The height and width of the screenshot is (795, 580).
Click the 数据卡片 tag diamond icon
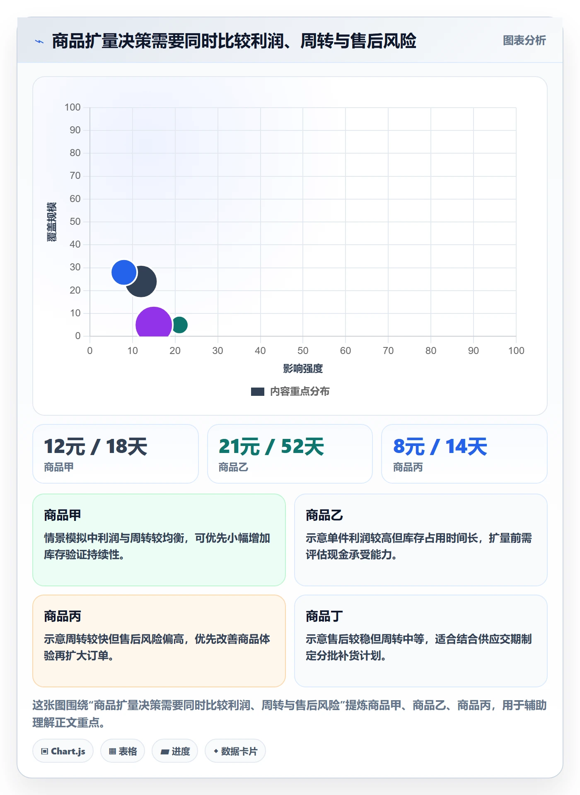click(216, 751)
